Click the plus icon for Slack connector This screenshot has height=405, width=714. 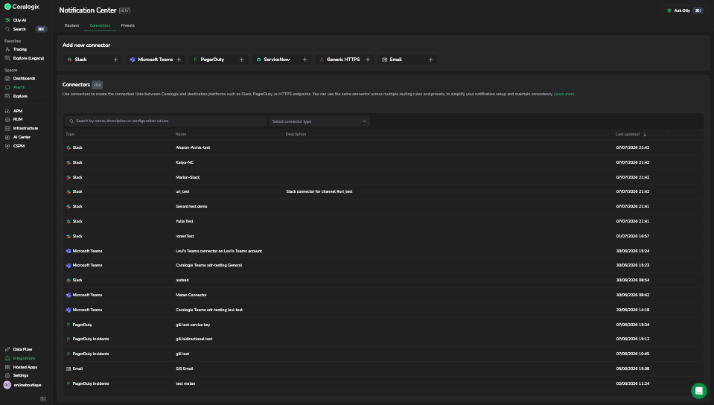tap(115, 60)
